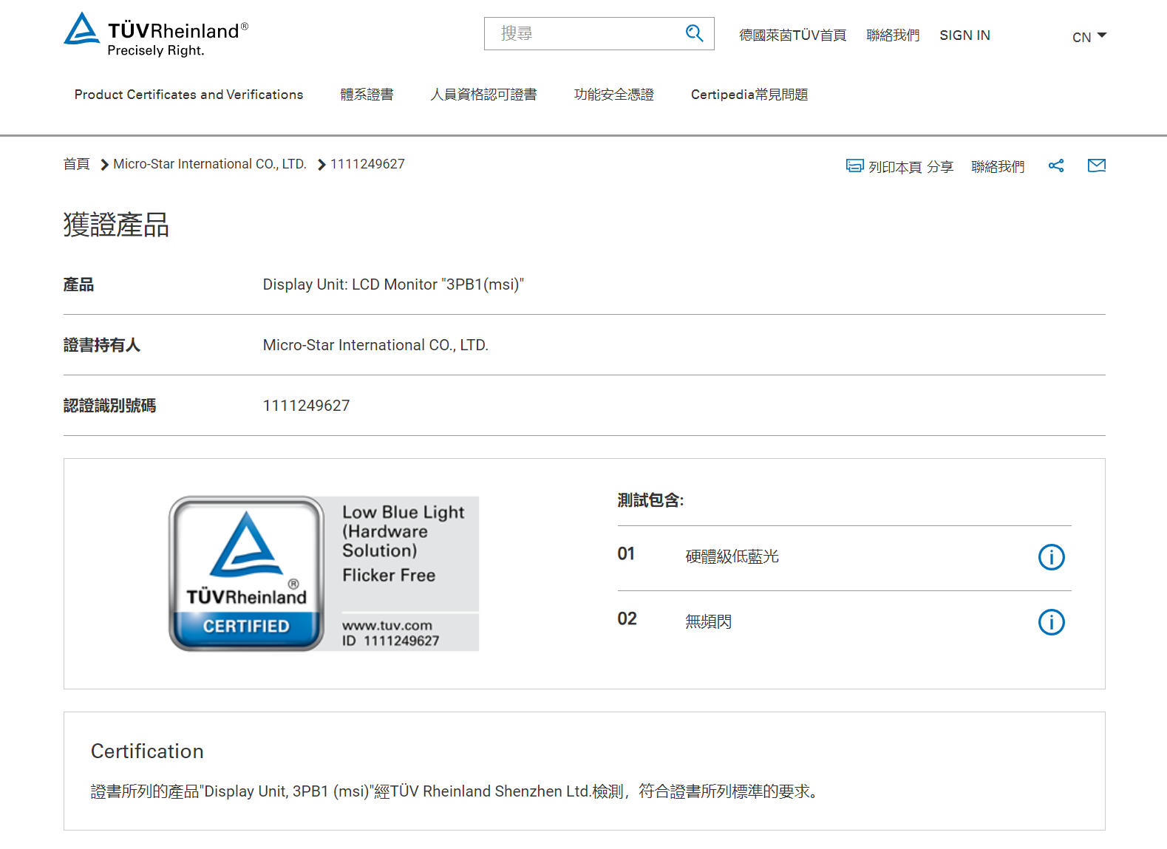1167x849 pixels.
Task: Click 聯絡我們 in the top header
Action: pos(893,35)
